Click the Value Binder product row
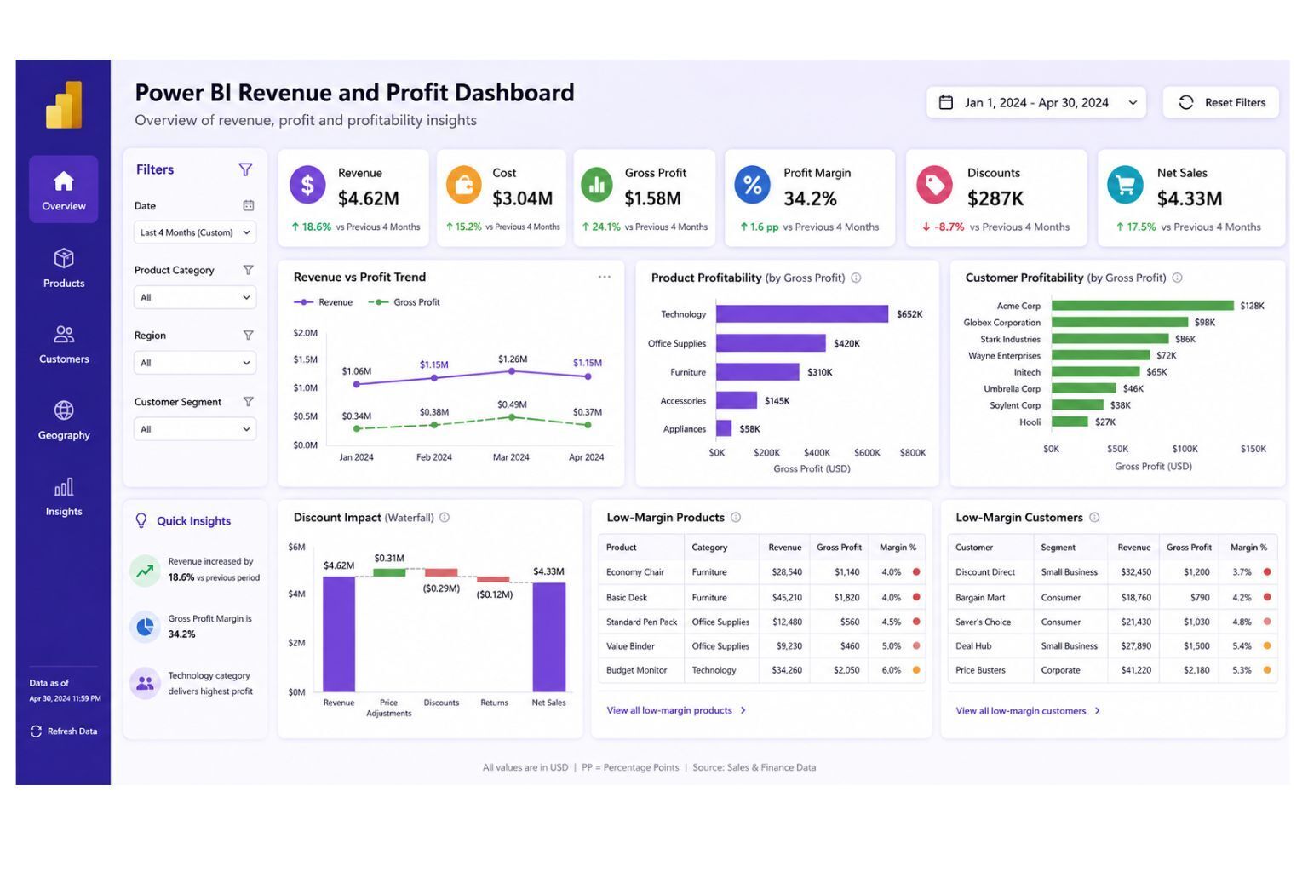 762,646
